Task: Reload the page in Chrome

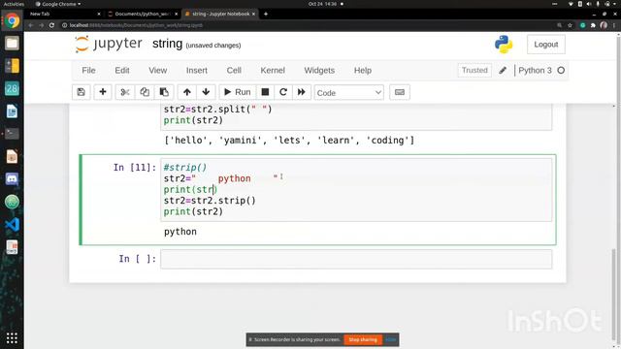Action: click(51, 25)
